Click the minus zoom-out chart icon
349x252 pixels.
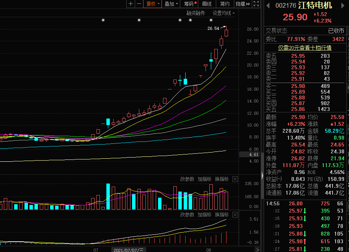tap(139, 4)
